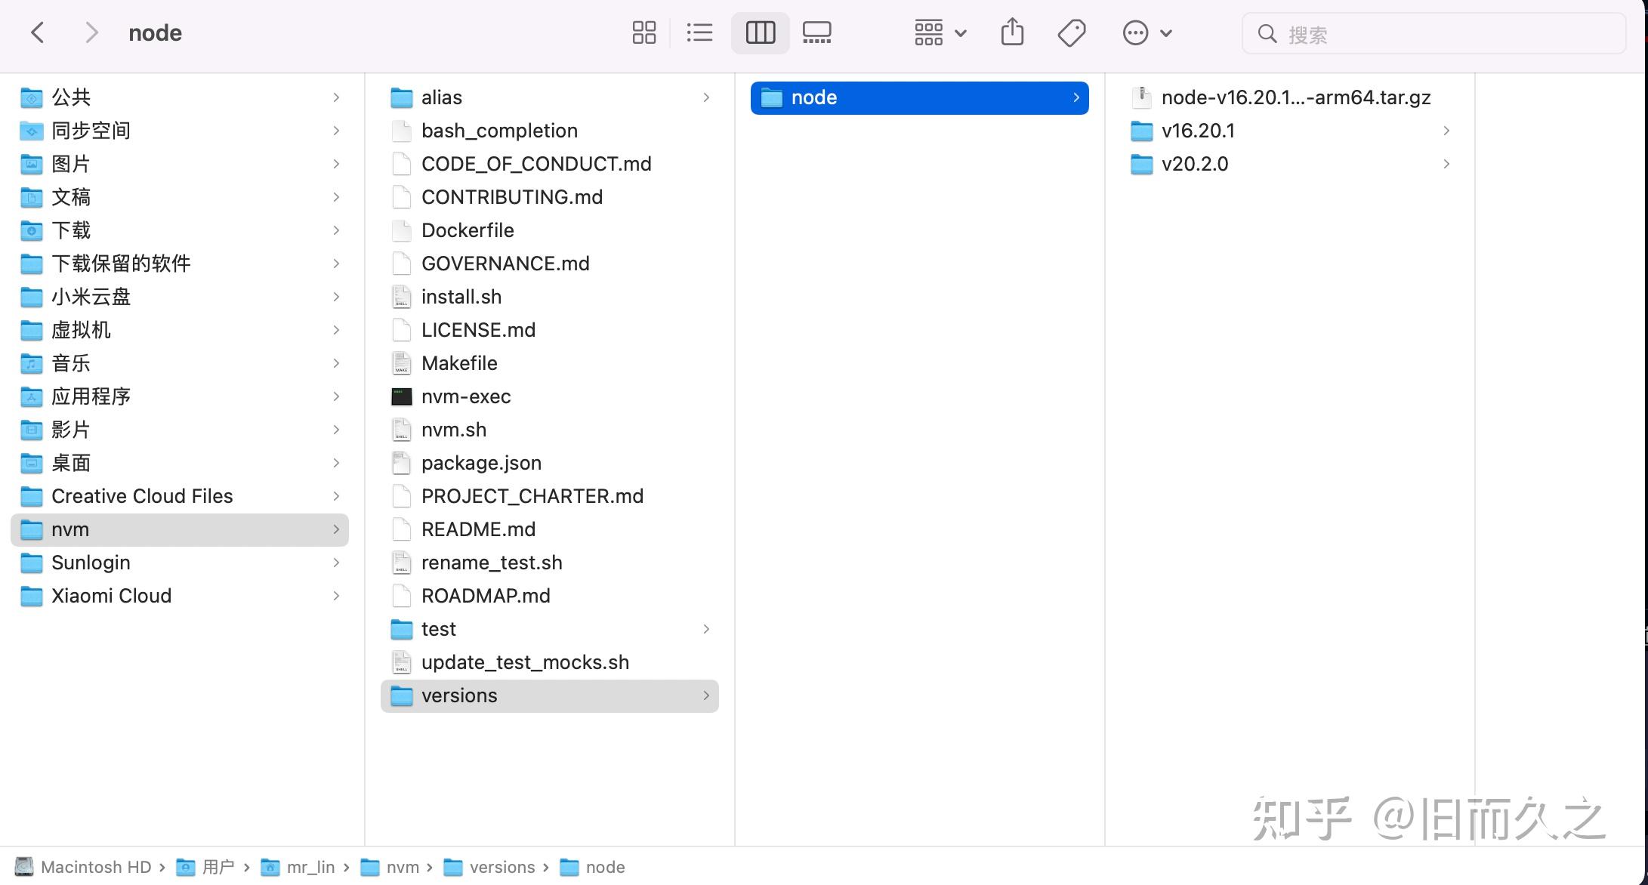
Task: Switch to icon grid view
Action: point(643,32)
